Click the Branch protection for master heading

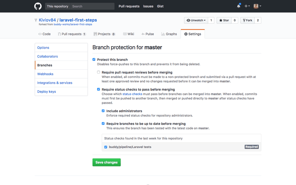tap(127, 47)
